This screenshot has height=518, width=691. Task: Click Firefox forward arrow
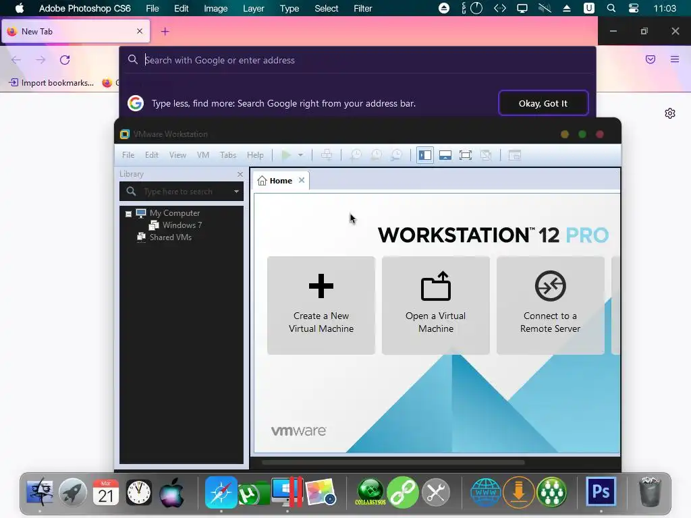point(40,60)
